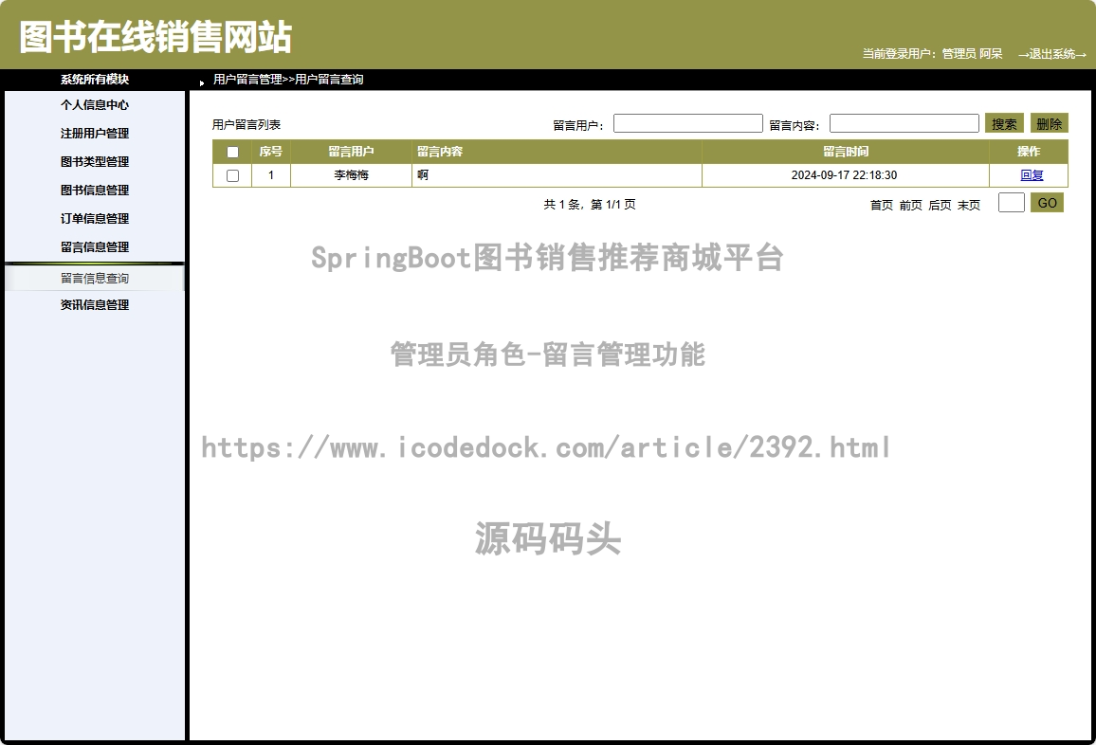
Task: Click the 前页 pagination link
Action: (911, 205)
